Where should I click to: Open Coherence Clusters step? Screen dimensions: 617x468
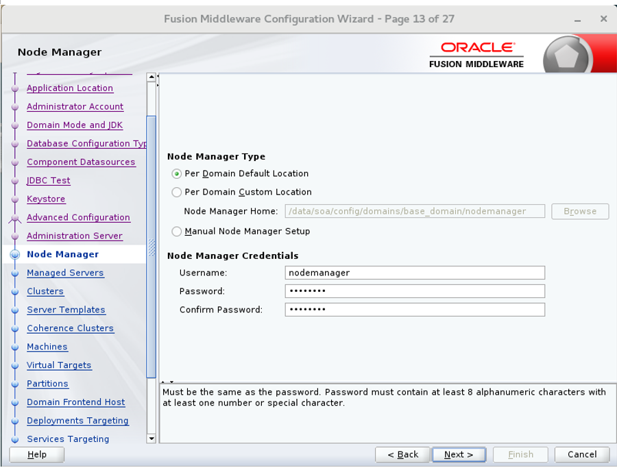(x=70, y=328)
